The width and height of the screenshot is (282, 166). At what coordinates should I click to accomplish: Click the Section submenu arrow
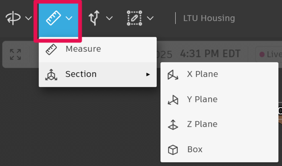pos(148,74)
